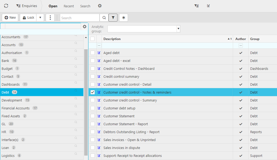
Task: Click the magnifier search button
Action: pos(104,18)
